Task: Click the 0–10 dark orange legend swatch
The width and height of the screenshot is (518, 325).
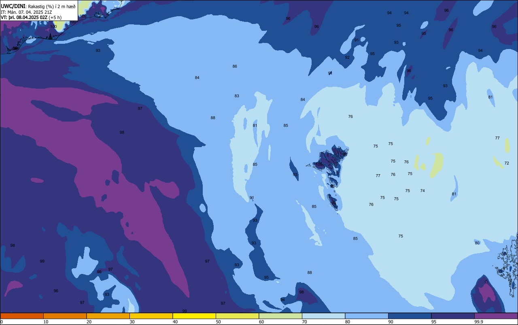Action: (22, 316)
